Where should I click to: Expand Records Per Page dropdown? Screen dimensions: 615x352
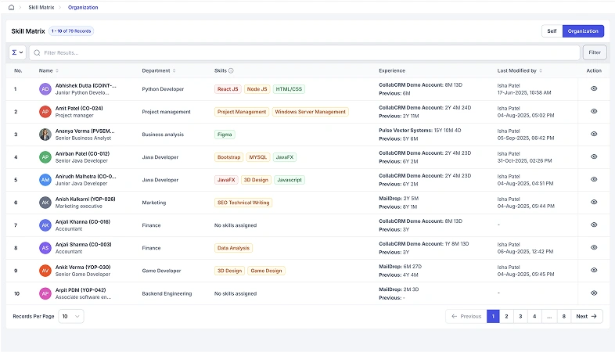pos(71,316)
